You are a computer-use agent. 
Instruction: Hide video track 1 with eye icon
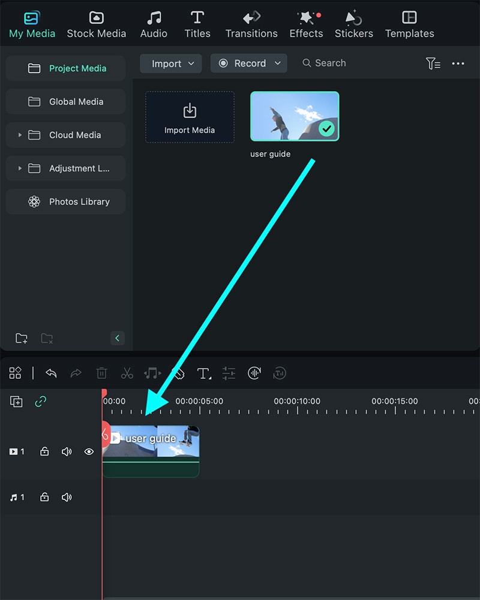click(89, 451)
